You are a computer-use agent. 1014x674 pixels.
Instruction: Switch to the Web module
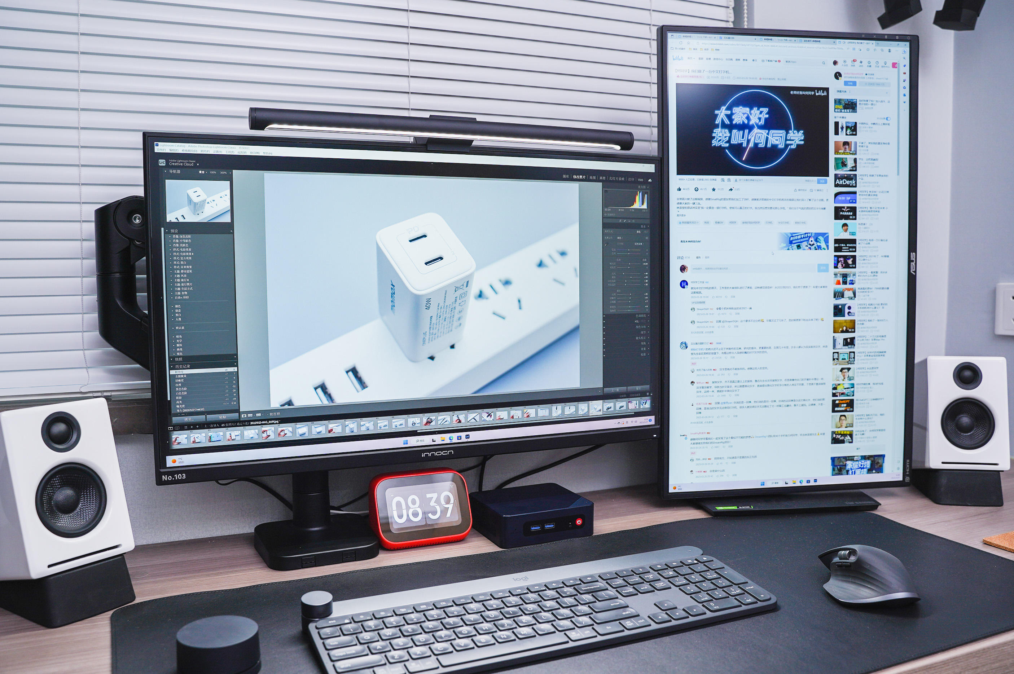pos(640,180)
